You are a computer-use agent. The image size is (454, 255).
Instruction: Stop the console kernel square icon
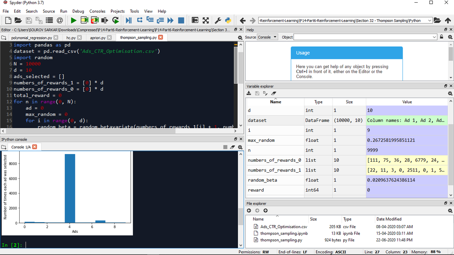(225, 147)
